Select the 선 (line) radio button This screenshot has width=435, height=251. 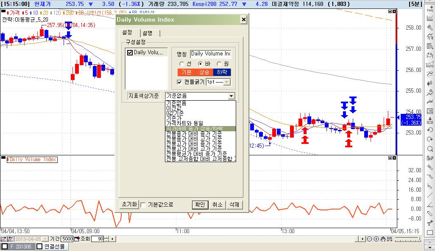click(181, 63)
